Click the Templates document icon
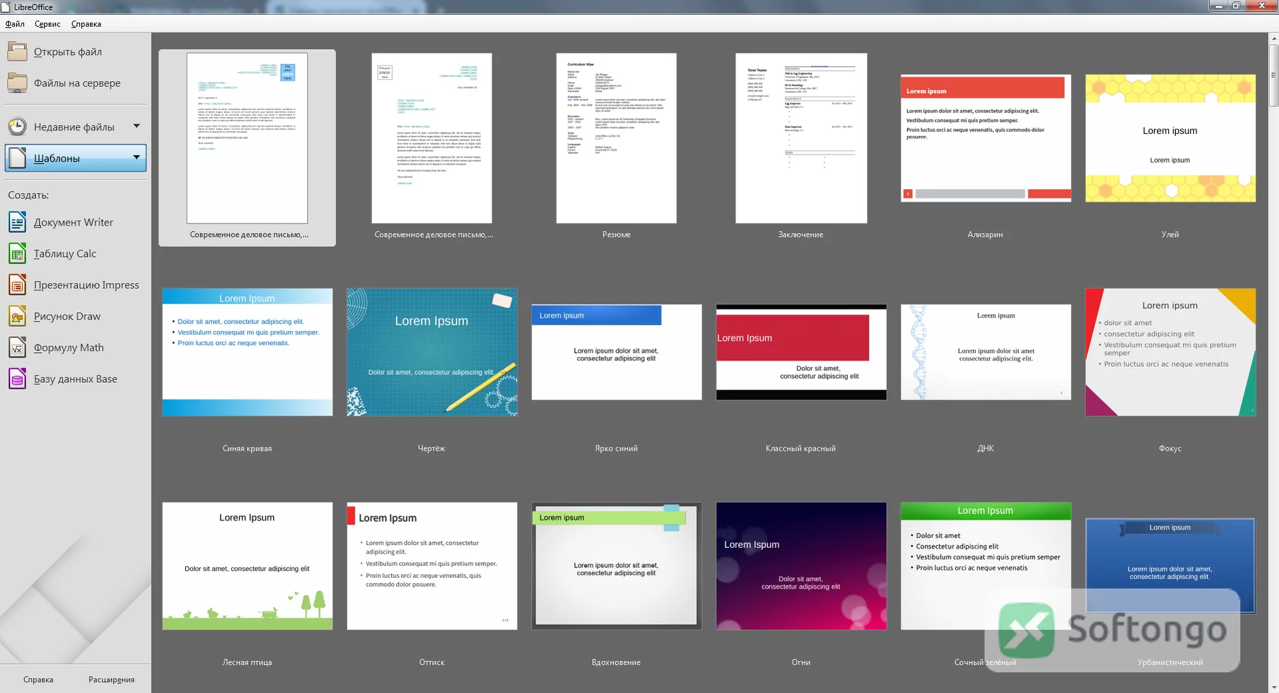This screenshot has height=693, width=1279. [x=17, y=158]
